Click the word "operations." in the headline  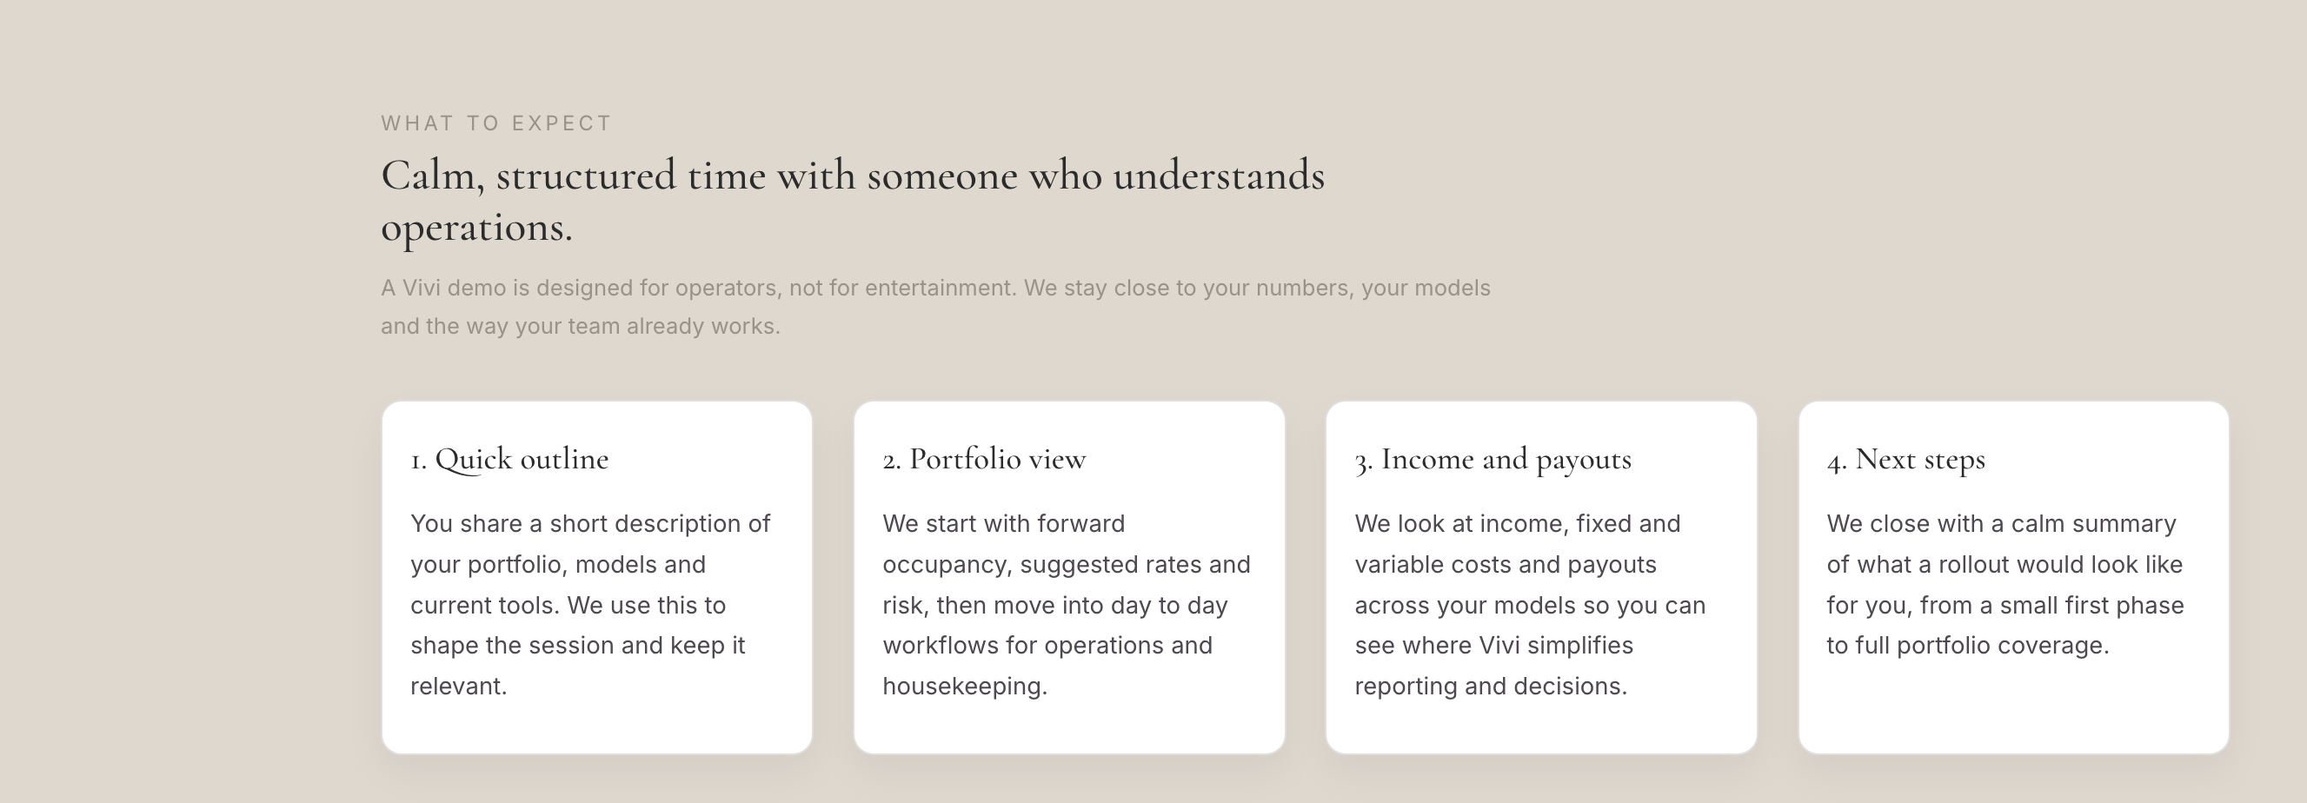476,228
